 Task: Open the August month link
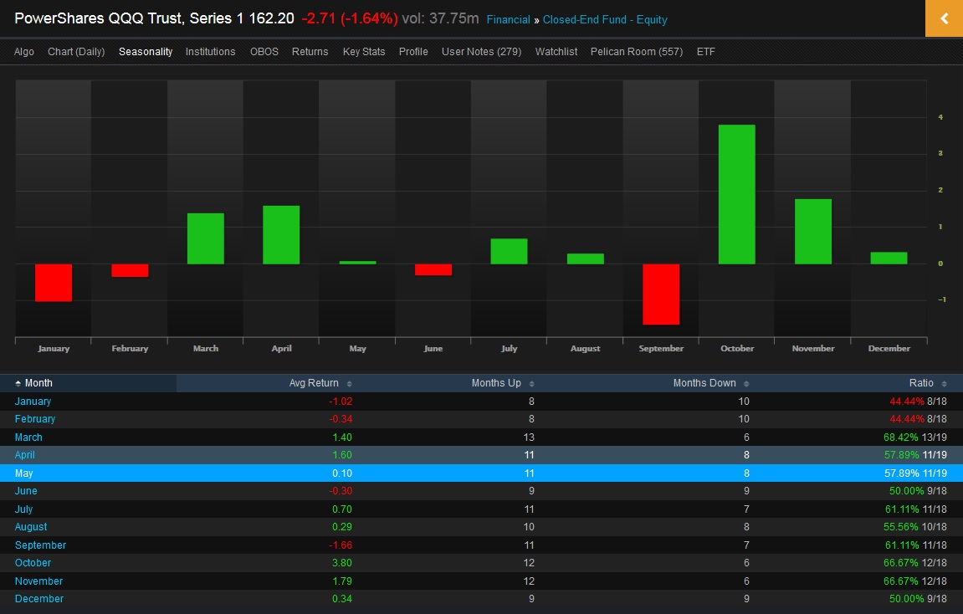pyautogui.click(x=31, y=527)
